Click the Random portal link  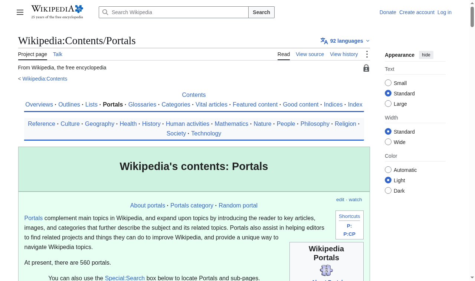click(238, 205)
